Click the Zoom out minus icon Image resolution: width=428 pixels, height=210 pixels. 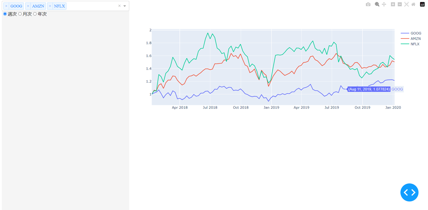point(400,4)
